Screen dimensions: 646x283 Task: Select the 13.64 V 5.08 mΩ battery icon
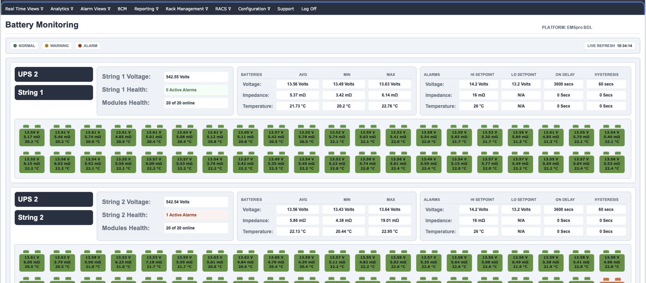185,136
